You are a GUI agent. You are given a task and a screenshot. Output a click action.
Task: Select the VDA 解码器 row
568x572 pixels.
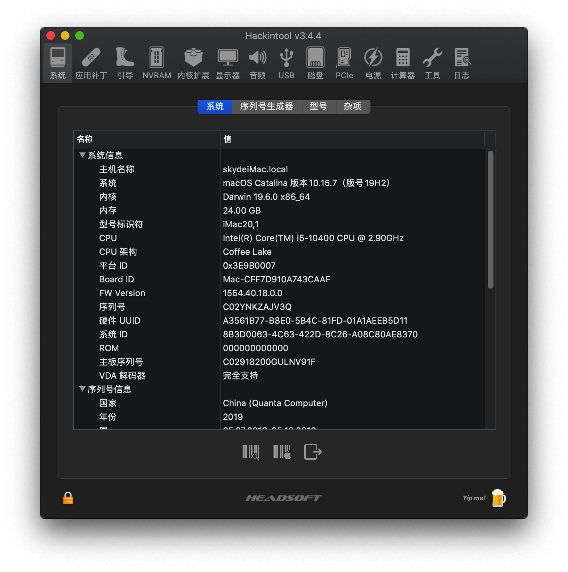pyautogui.click(x=279, y=375)
